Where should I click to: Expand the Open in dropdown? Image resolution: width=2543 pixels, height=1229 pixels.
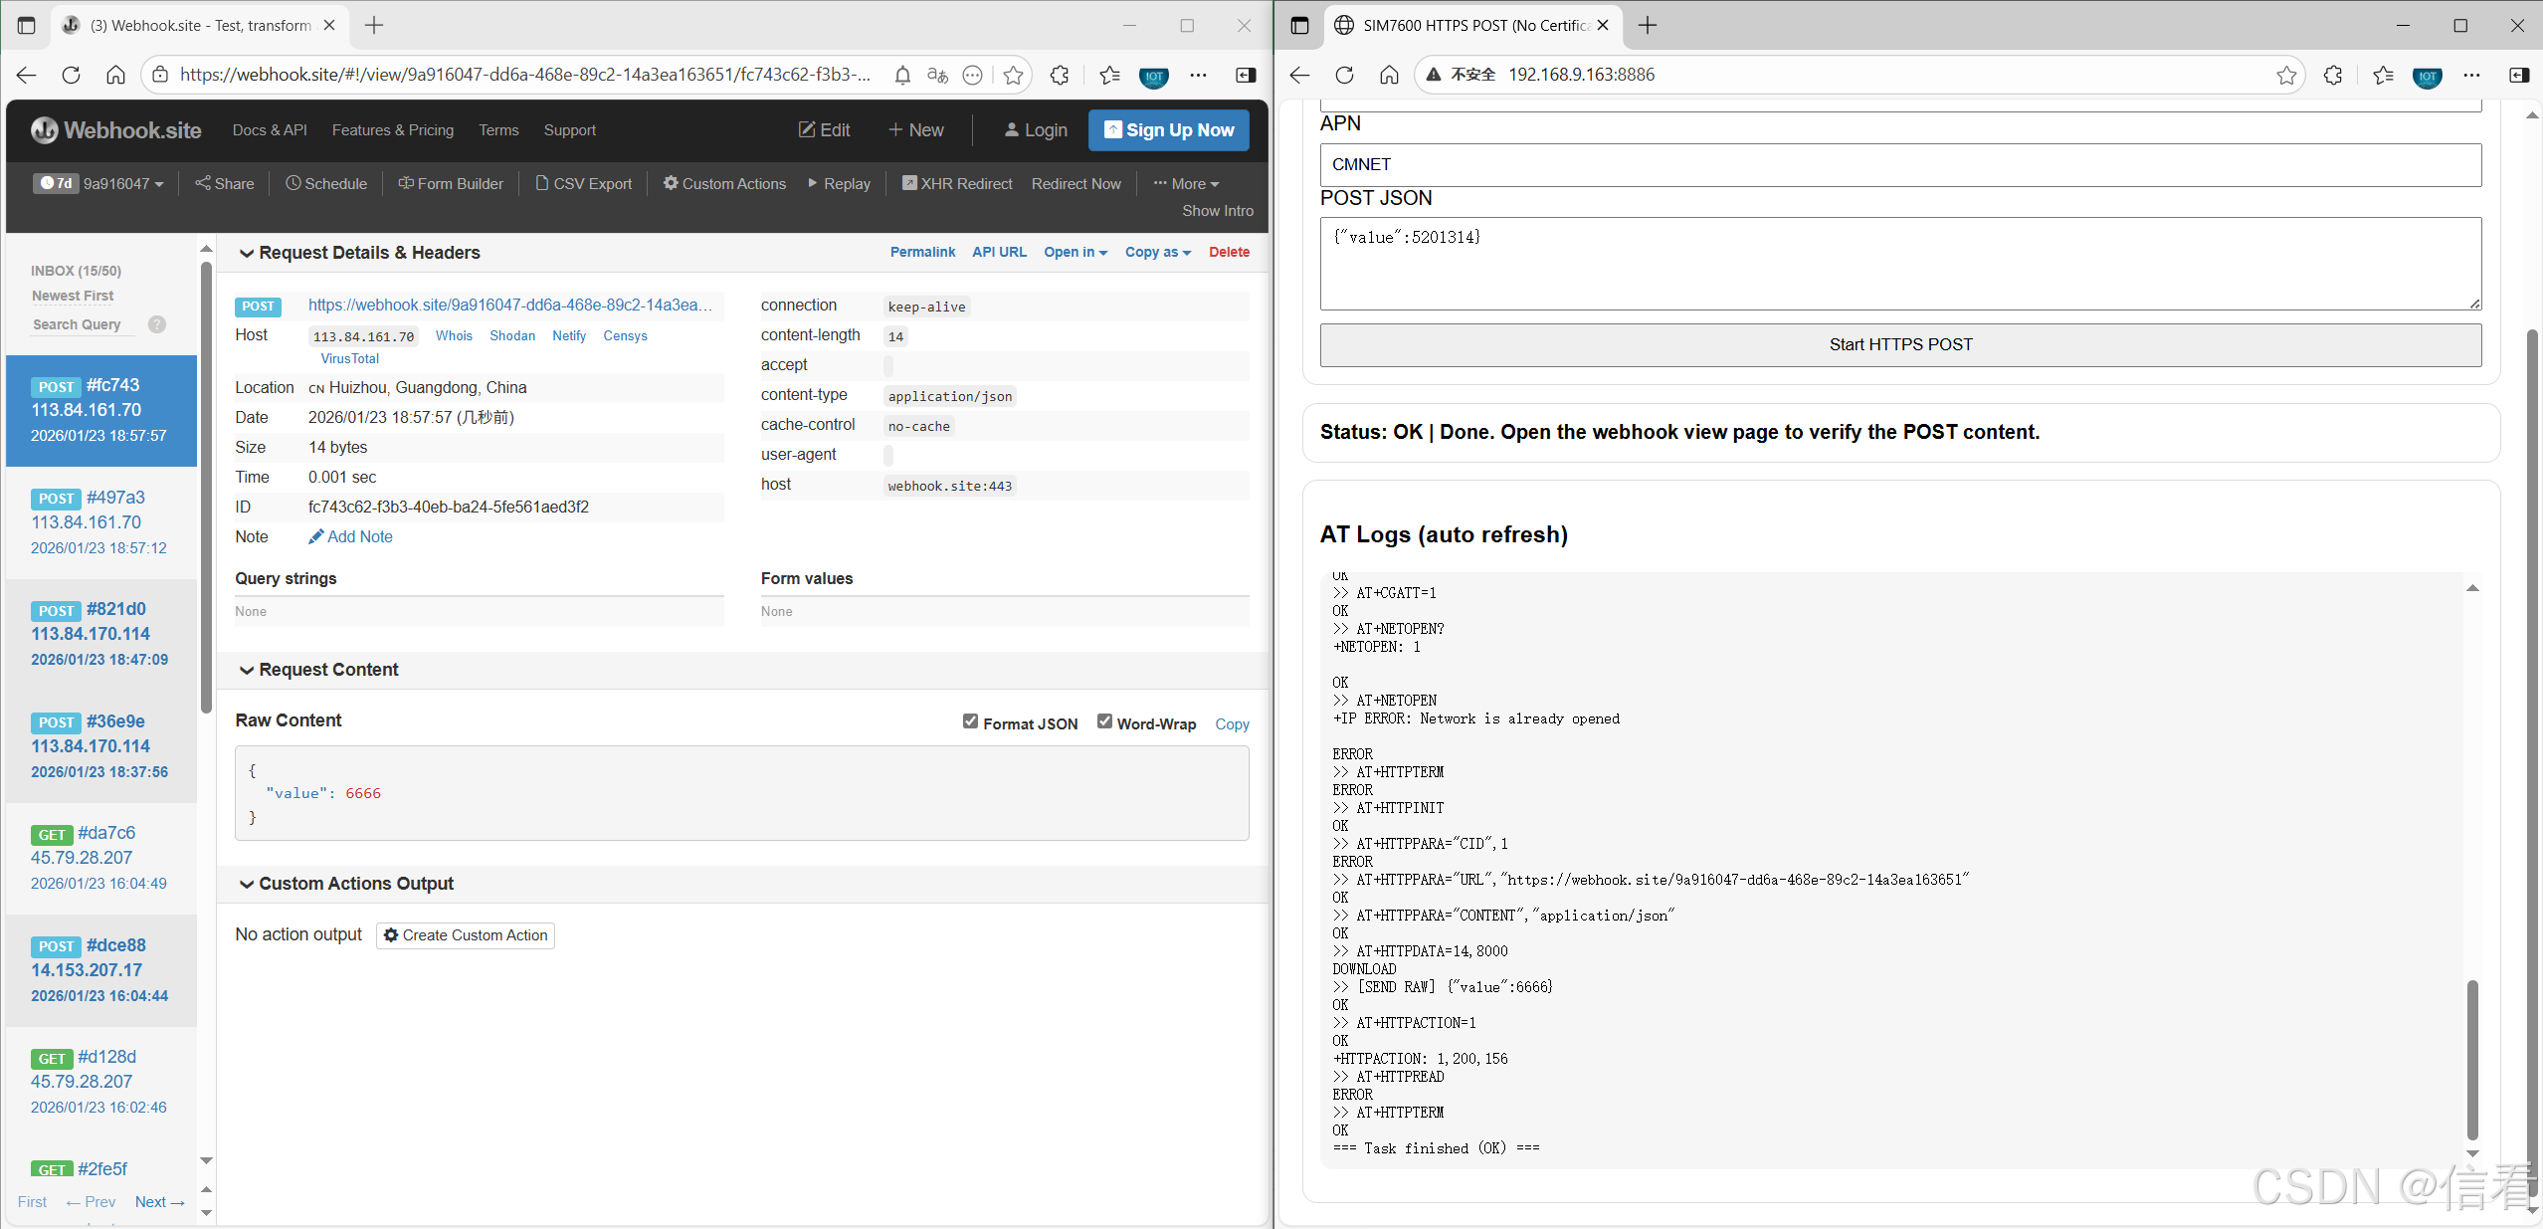tap(1075, 252)
